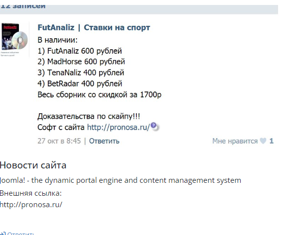
Task: Click the like count number 1
Action: pyautogui.click(x=272, y=141)
